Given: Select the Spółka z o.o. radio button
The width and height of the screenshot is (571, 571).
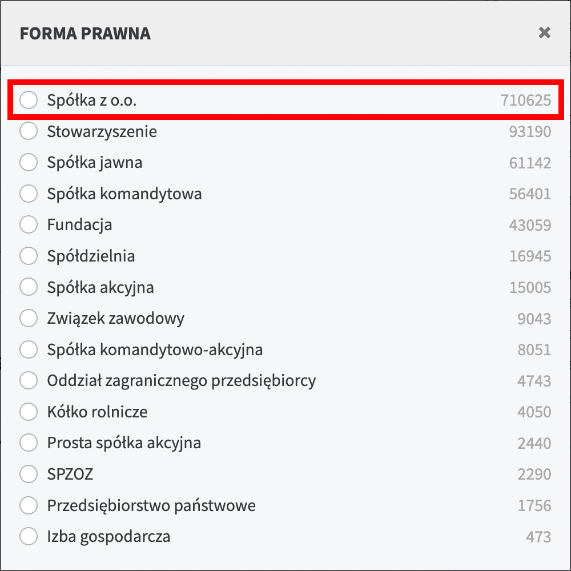Looking at the screenshot, I should 29,100.
